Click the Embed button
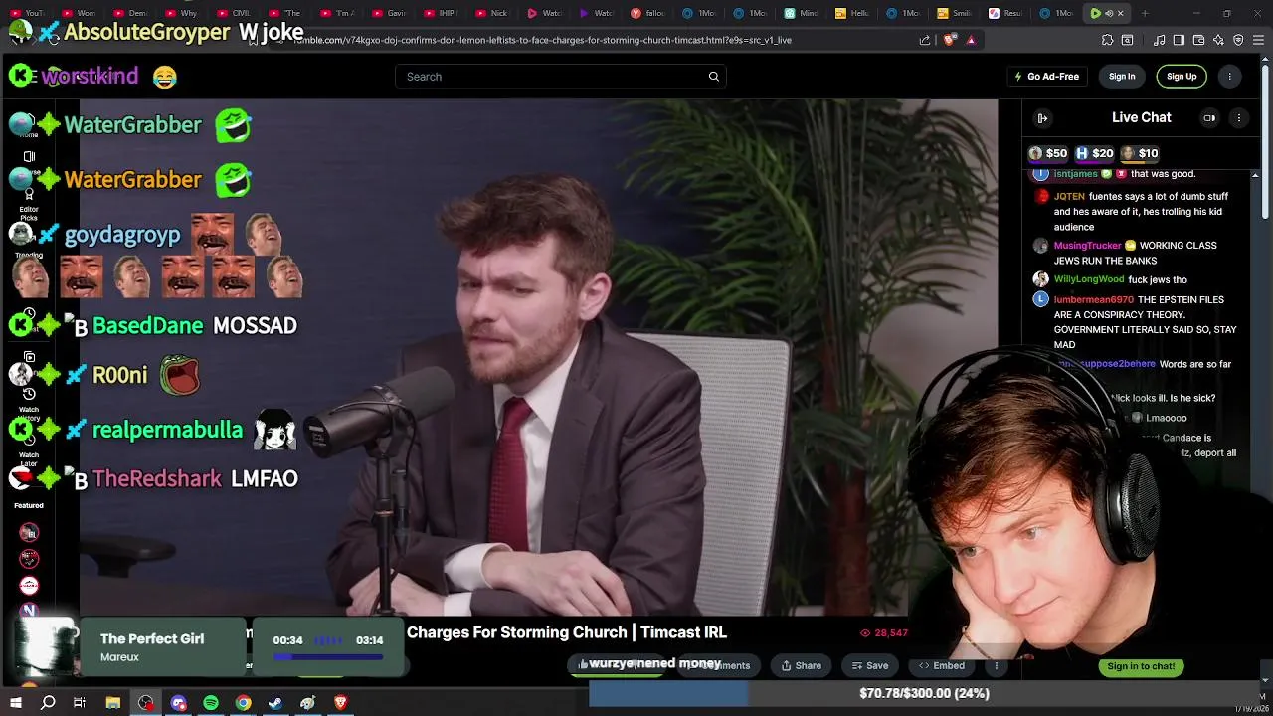Image resolution: width=1273 pixels, height=716 pixels. 942,666
